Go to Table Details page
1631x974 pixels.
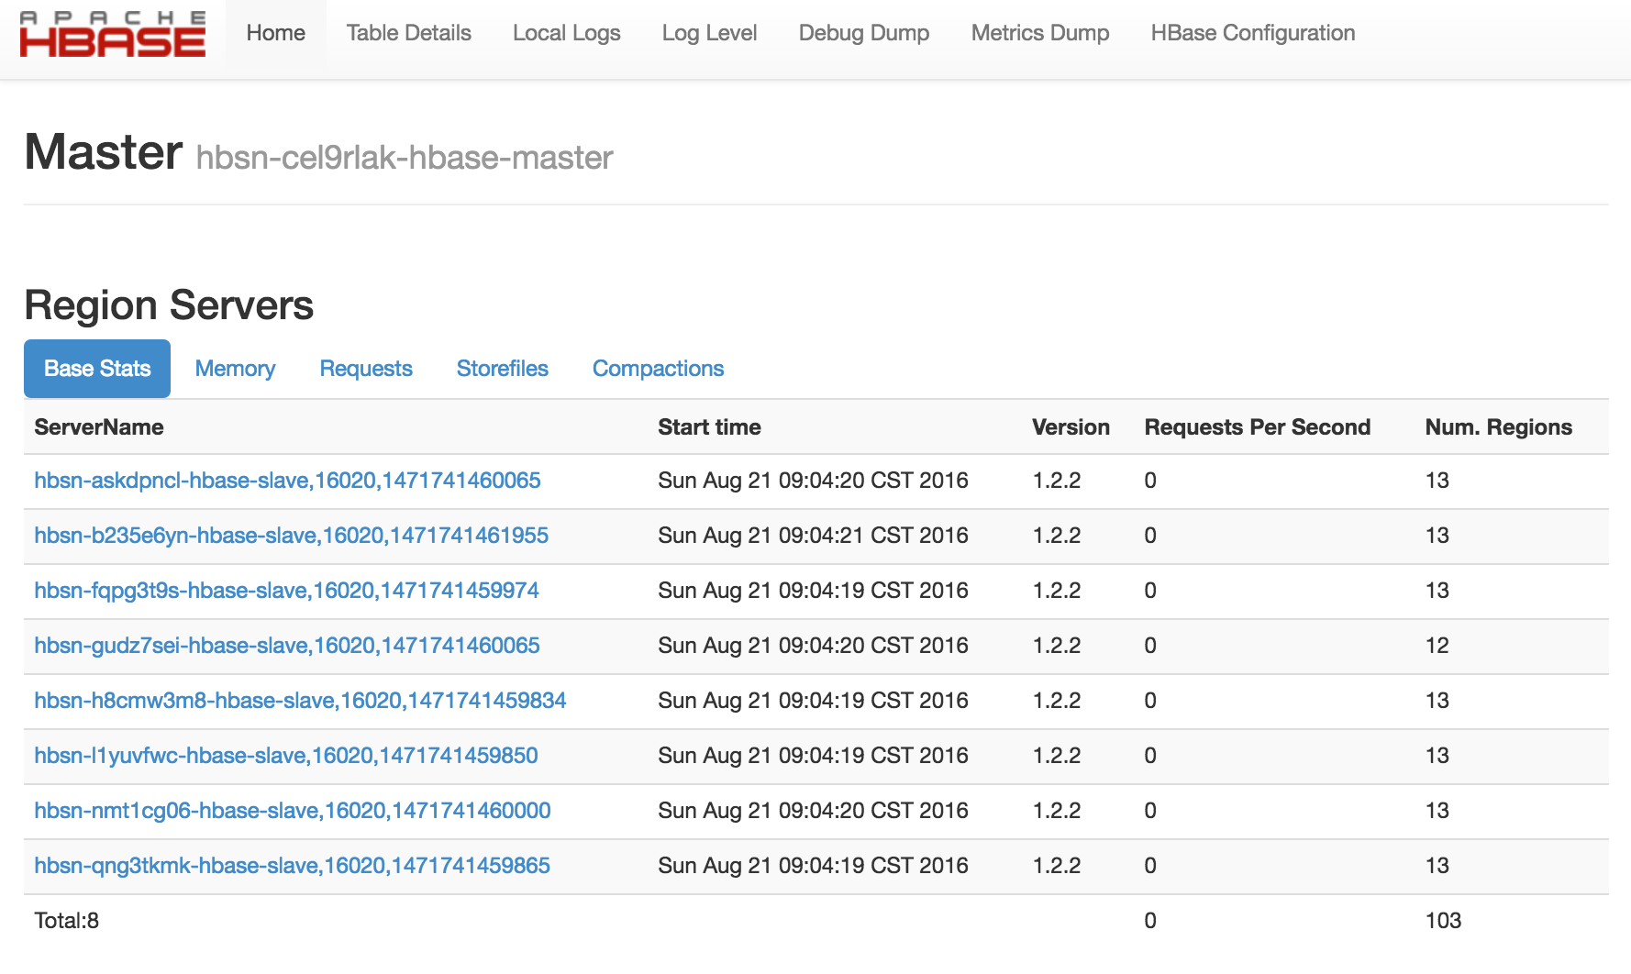coord(408,33)
